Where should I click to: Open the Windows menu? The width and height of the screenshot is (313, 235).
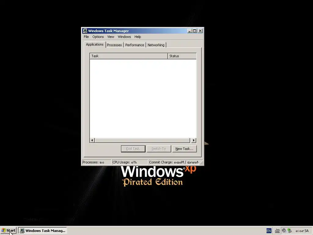coord(124,37)
